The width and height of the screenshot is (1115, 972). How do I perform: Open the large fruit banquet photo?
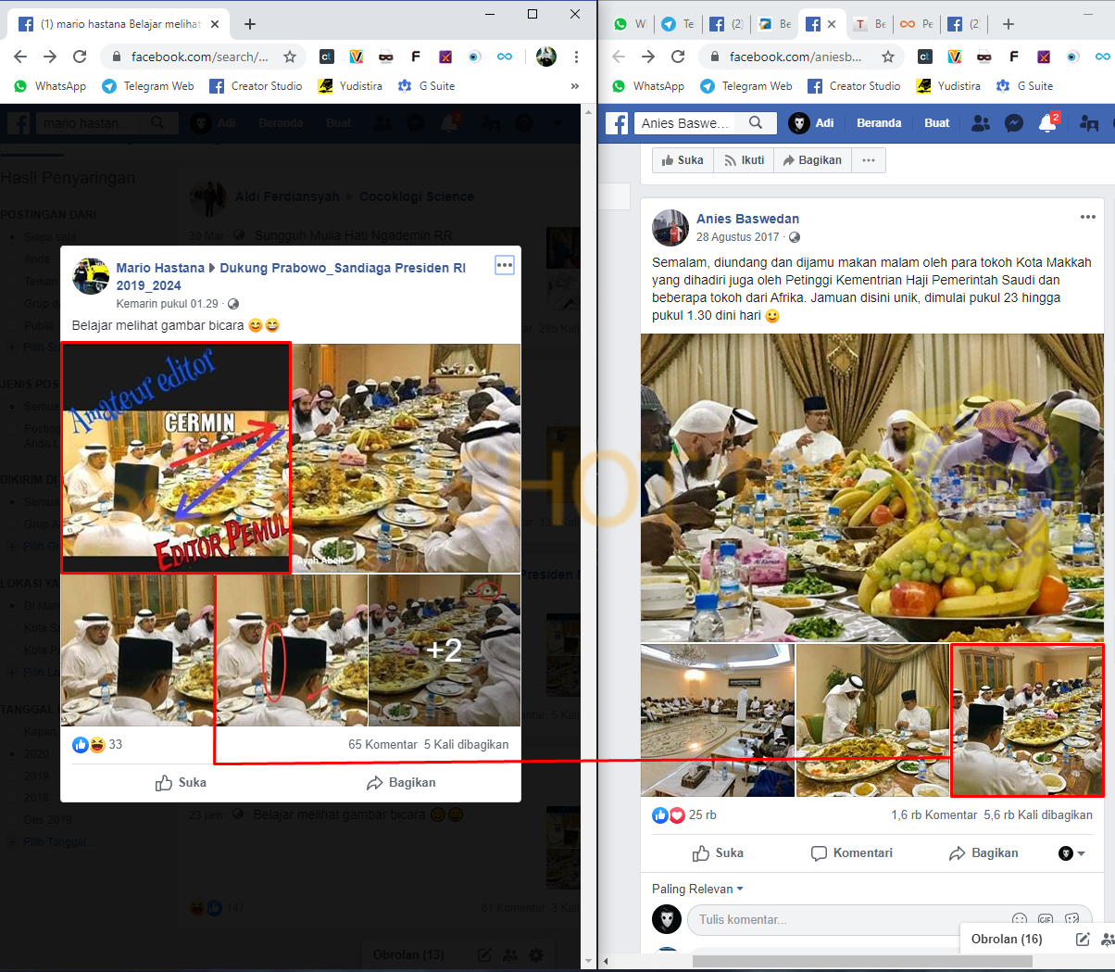[872, 487]
